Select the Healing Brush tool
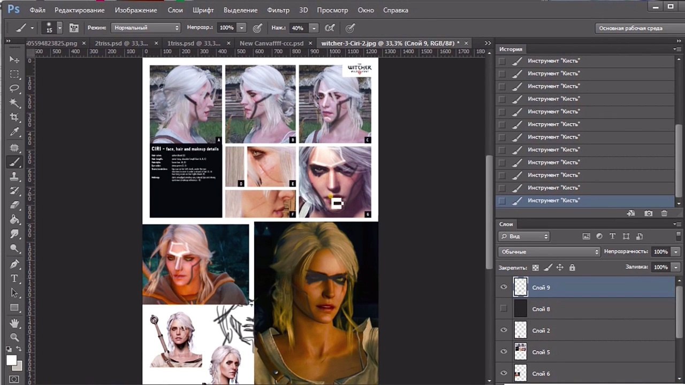 (x=14, y=148)
